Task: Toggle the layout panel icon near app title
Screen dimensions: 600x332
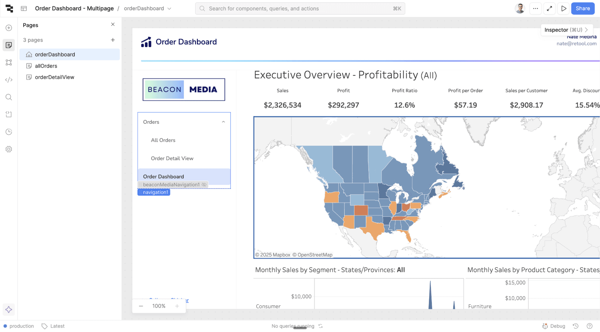Action: [x=24, y=8]
